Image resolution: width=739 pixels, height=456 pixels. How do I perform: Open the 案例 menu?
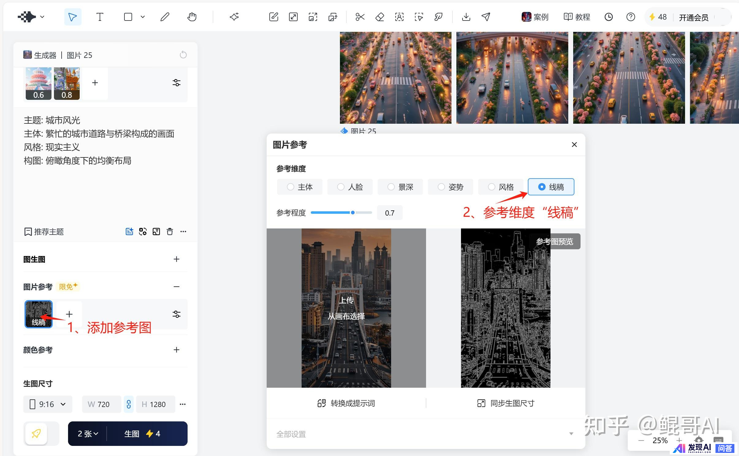pos(535,17)
